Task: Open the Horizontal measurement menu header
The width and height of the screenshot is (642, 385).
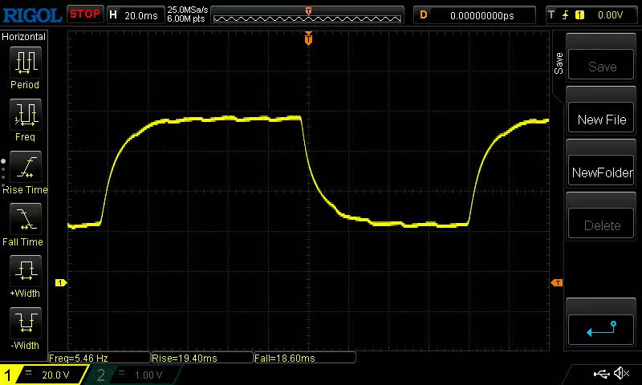Action: pyautogui.click(x=24, y=37)
